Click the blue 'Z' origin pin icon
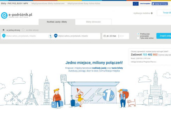The width and height of the screenshot is (171, 114). click(x=4, y=36)
